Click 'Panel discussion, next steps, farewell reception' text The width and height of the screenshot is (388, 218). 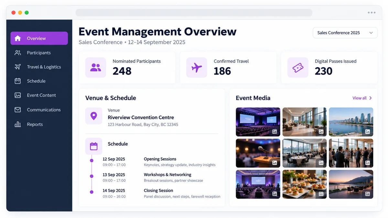pos(182,196)
